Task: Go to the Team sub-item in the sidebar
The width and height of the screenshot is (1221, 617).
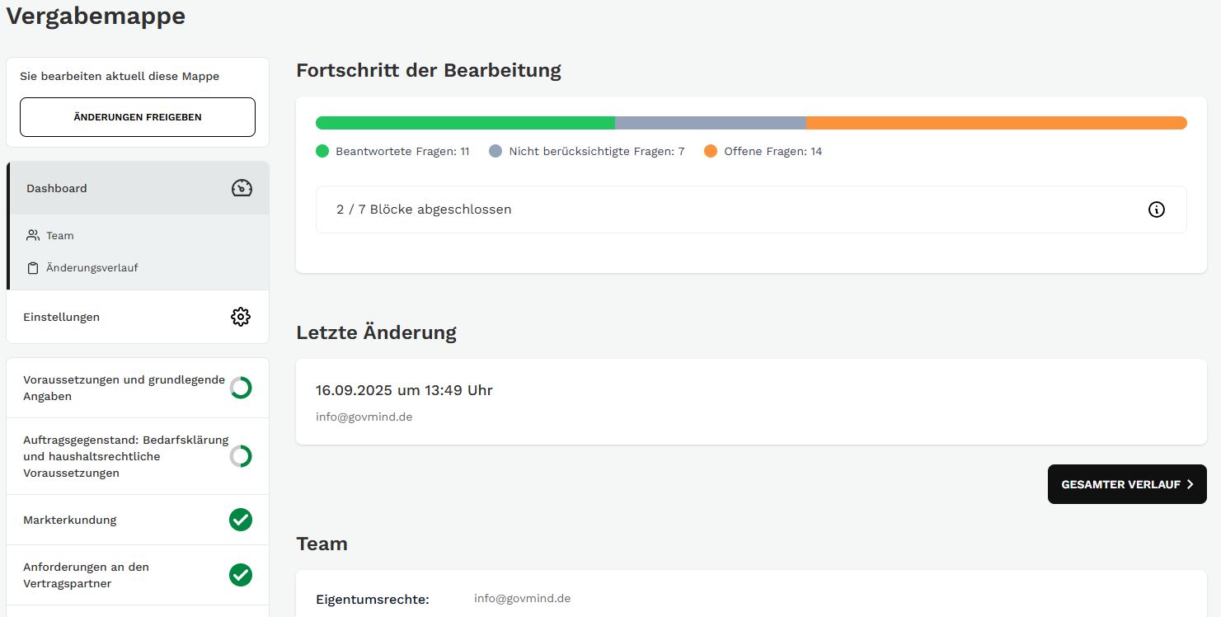Action: (60, 236)
